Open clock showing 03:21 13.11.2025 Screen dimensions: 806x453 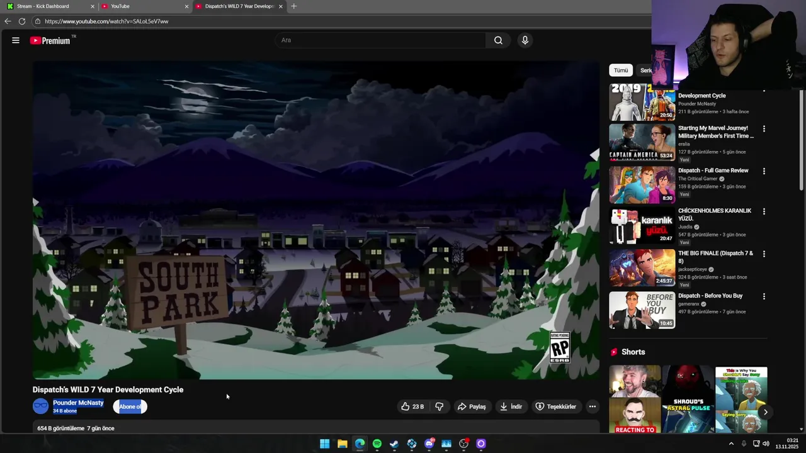tap(786, 444)
